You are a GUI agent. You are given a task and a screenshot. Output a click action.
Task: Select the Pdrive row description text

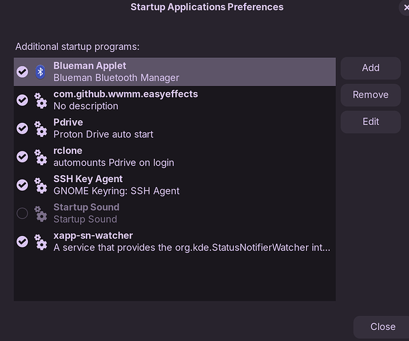click(103, 134)
